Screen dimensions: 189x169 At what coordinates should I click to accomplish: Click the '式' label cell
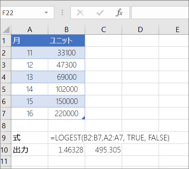click(30, 138)
